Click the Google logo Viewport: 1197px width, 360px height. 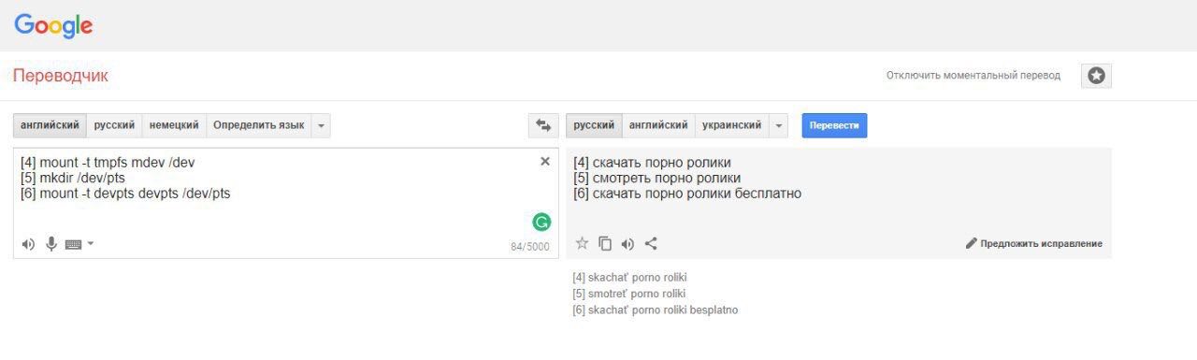click(x=53, y=26)
